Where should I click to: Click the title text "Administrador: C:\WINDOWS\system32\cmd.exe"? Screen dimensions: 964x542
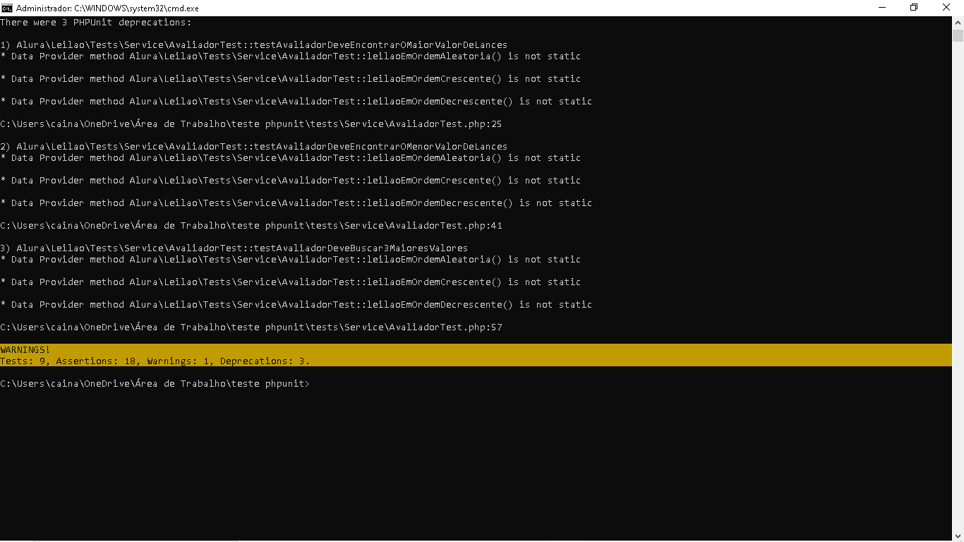point(107,8)
